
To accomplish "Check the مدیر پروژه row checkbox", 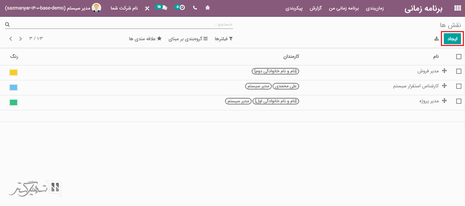I will pyautogui.click(x=459, y=101).
